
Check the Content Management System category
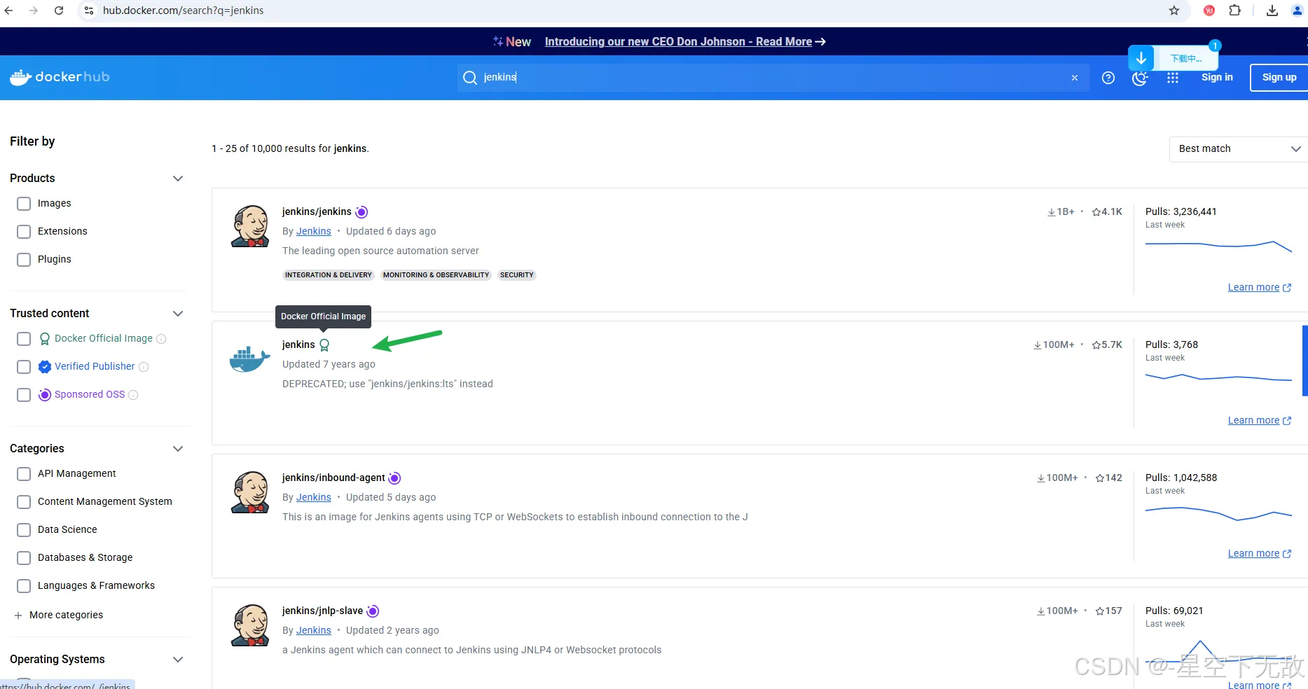tap(24, 502)
